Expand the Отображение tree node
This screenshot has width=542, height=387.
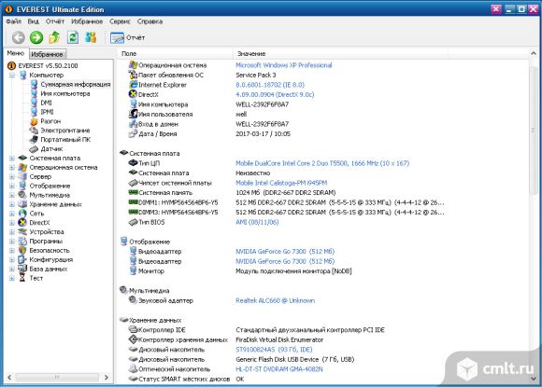[x=12, y=186]
